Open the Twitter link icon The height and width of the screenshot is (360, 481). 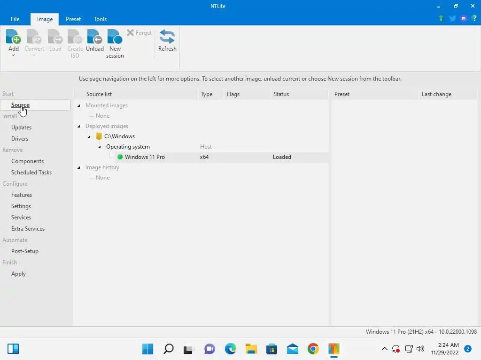pos(452,18)
